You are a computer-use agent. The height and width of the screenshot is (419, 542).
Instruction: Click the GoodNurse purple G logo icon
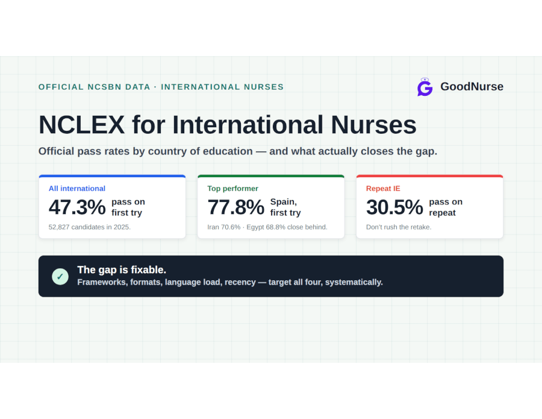click(x=425, y=87)
